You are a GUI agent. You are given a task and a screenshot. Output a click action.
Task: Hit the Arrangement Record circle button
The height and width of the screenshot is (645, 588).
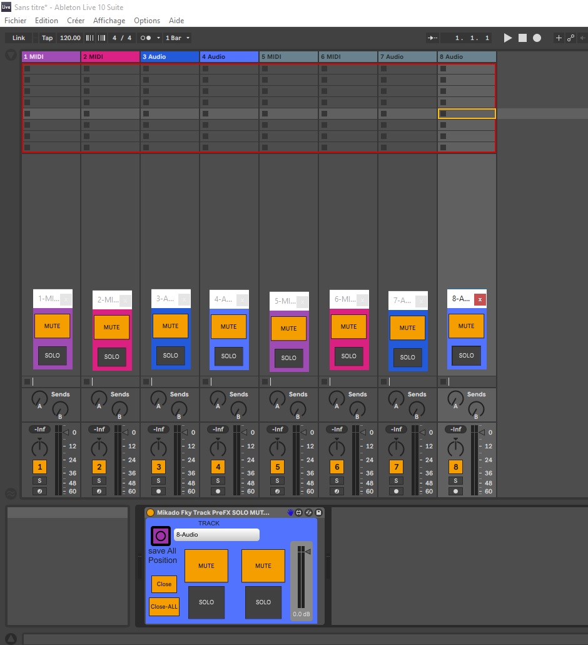coord(537,38)
